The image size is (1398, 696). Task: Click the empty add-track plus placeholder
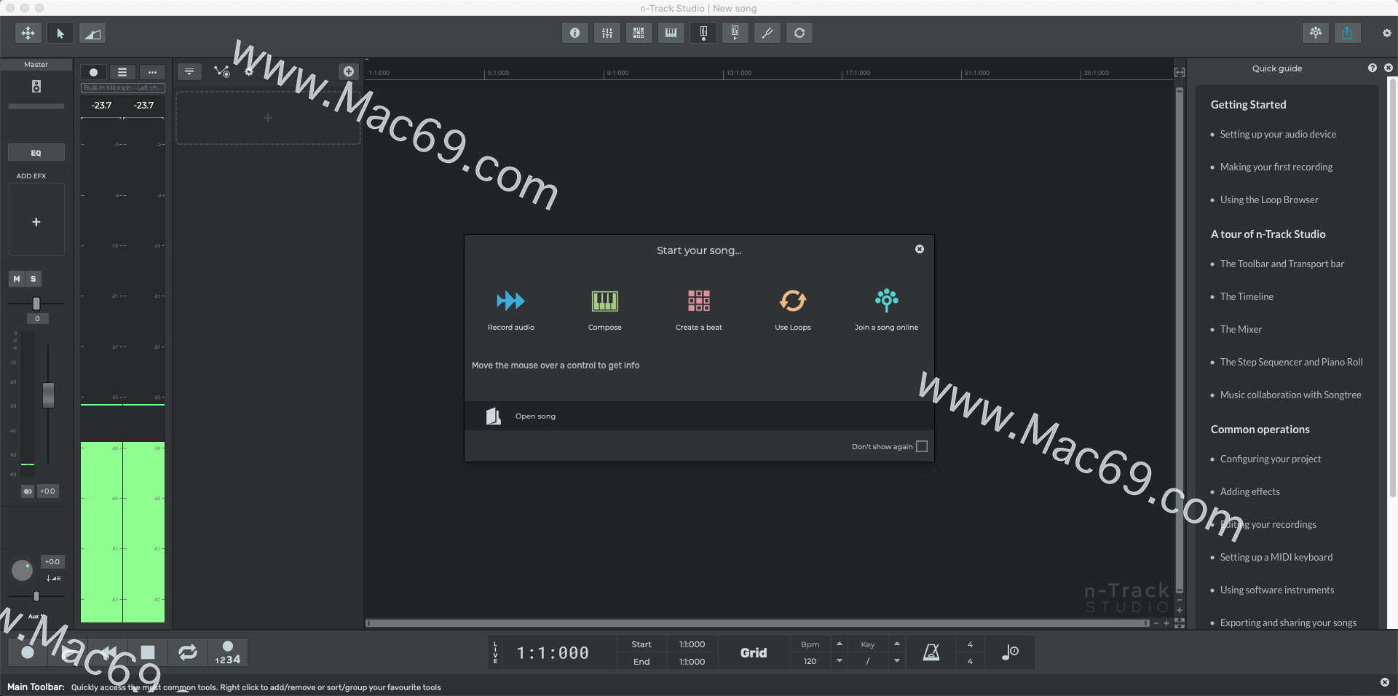(x=268, y=118)
